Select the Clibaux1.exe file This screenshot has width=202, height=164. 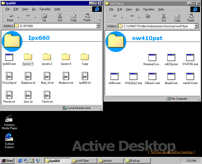click(152, 79)
